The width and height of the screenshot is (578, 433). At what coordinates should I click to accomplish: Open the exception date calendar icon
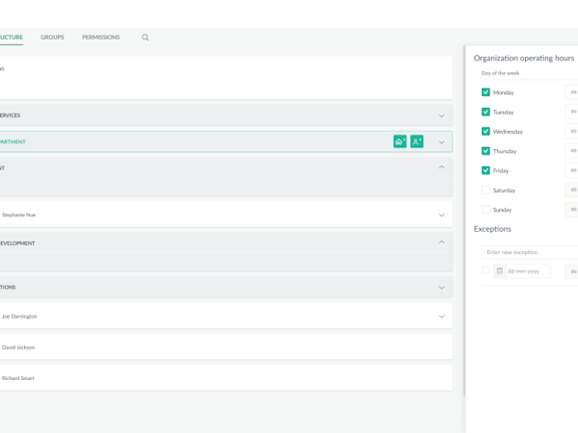(x=499, y=271)
